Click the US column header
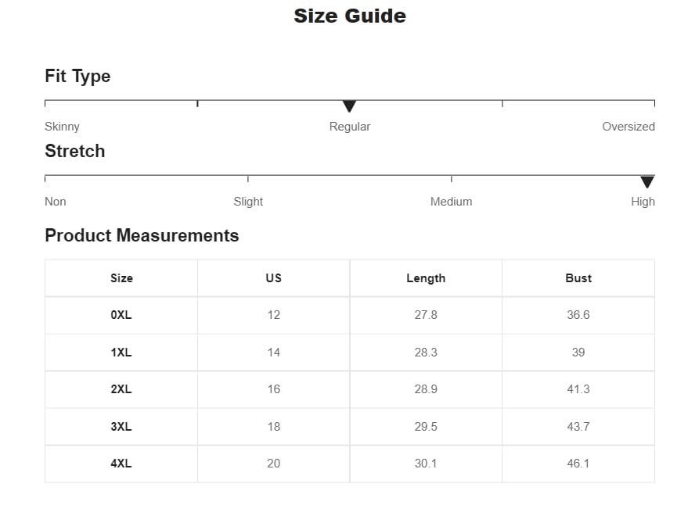688x512 pixels. (x=273, y=278)
